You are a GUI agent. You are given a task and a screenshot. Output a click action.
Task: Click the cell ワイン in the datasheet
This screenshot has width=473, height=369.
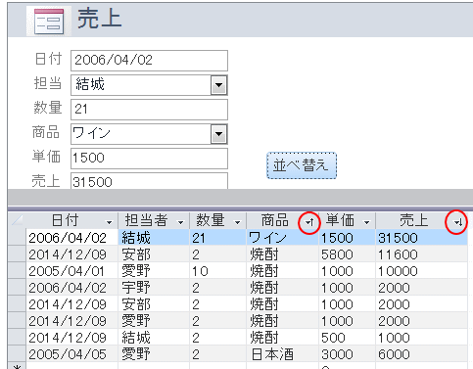click(282, 237)
